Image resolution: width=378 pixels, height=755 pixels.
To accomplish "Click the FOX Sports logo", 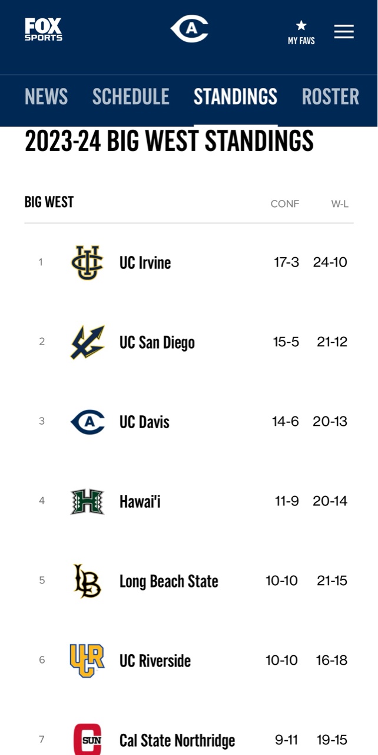I will [43, 29].
